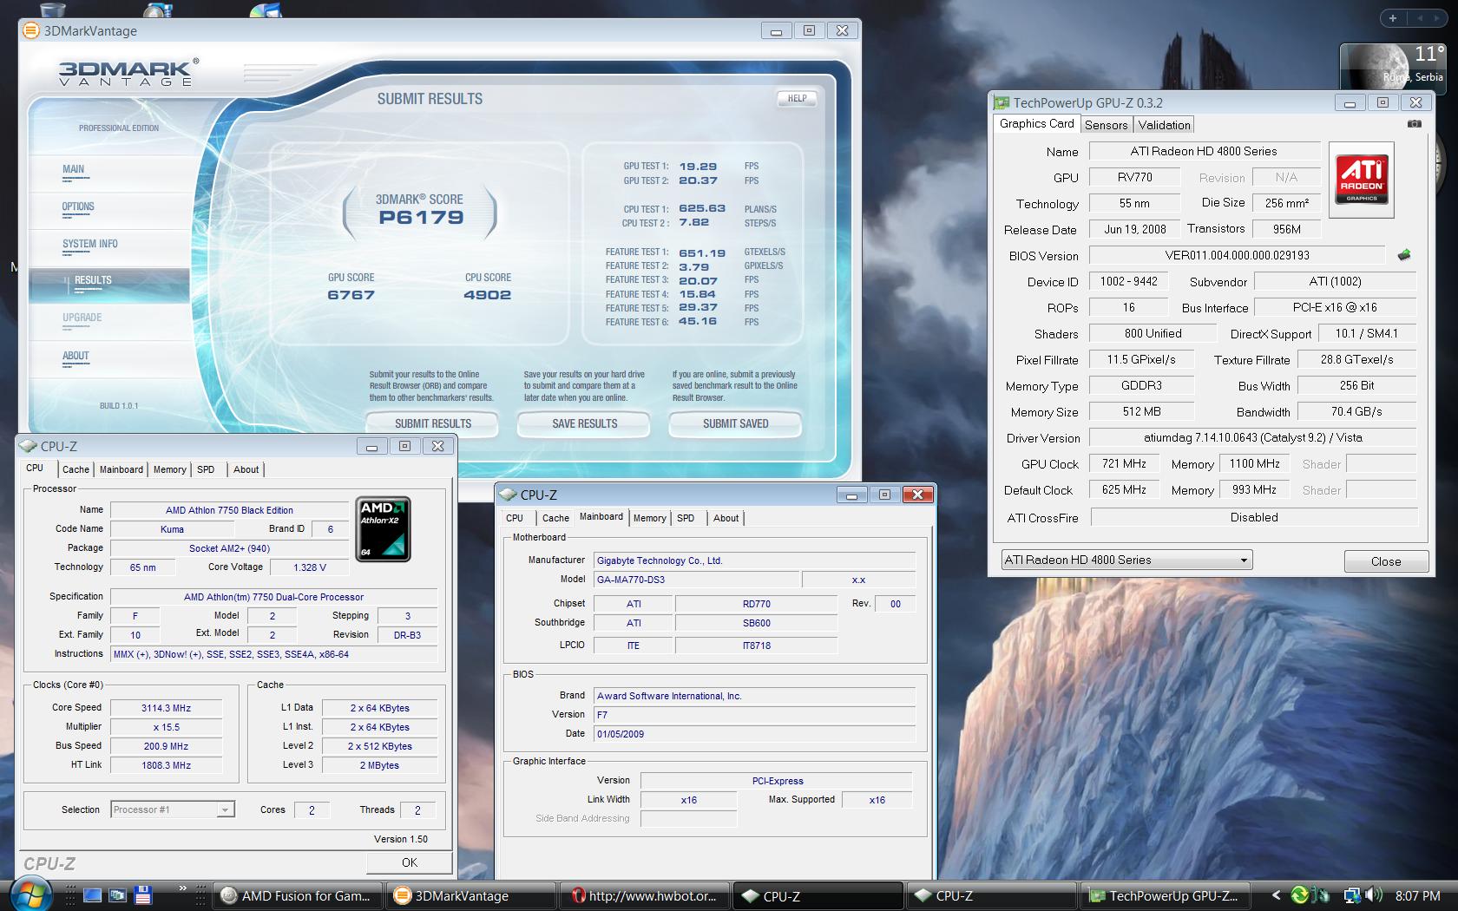
Task: Click the HELP button in 3DMark Vantage
Action: (x=797, y=98)
